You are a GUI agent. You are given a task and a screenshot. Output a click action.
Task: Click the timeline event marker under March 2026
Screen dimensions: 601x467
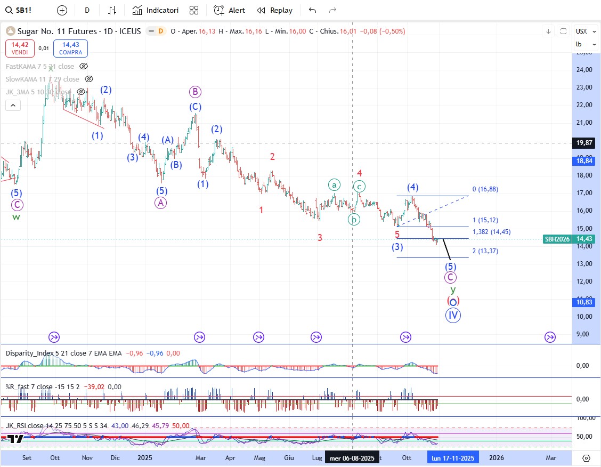550,337
